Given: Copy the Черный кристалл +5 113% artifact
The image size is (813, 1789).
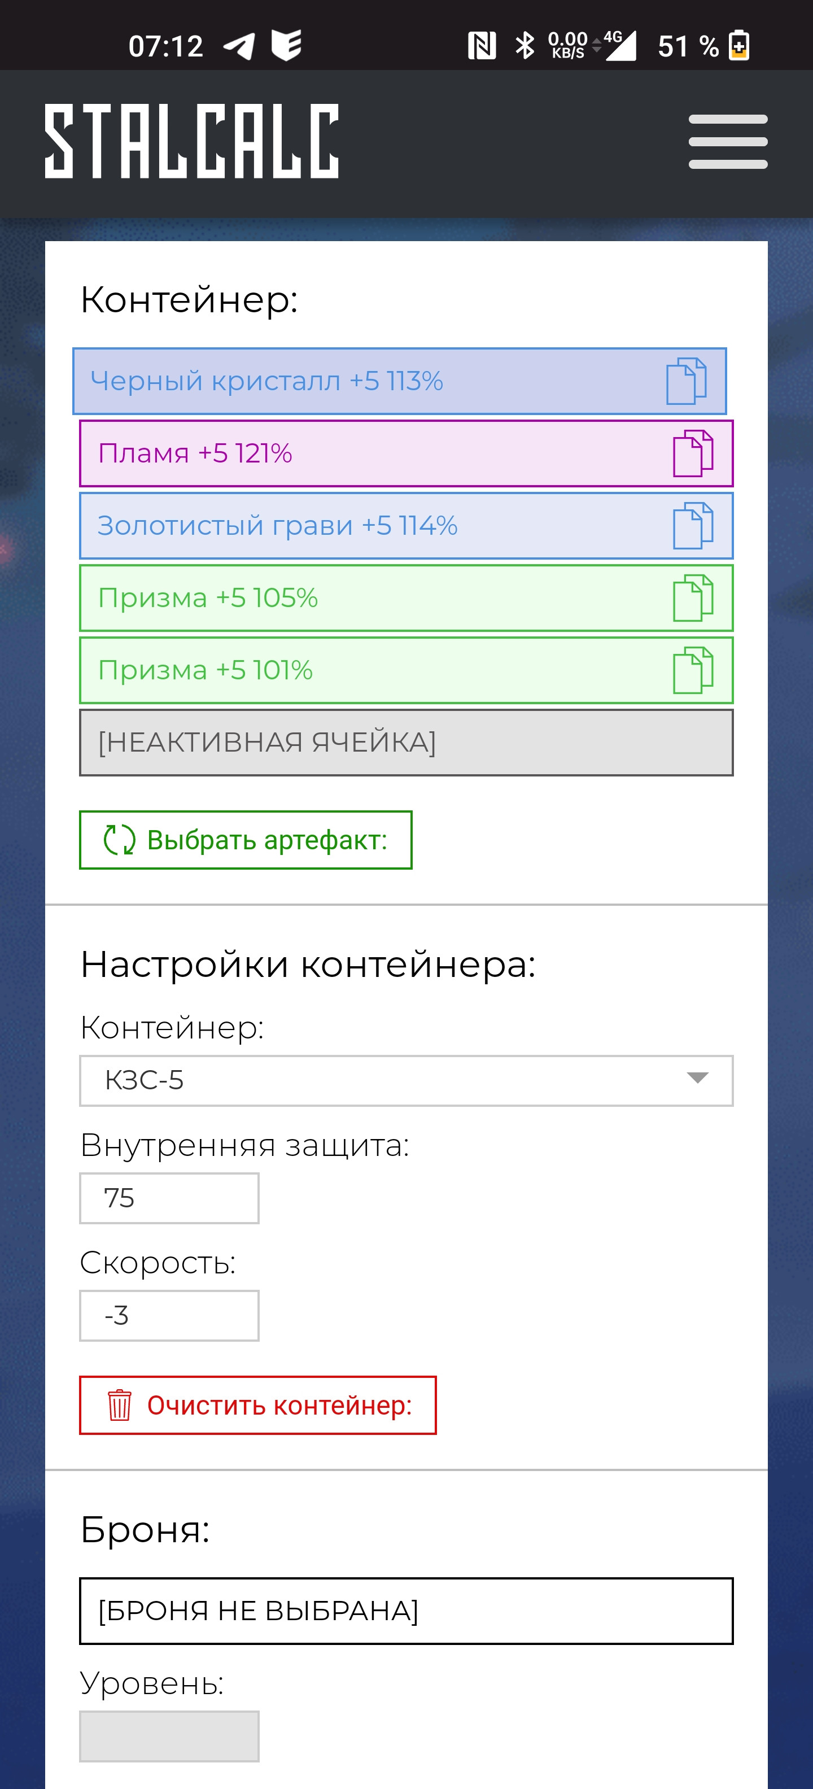Looking at the screenshot, I should coord(686,381).
